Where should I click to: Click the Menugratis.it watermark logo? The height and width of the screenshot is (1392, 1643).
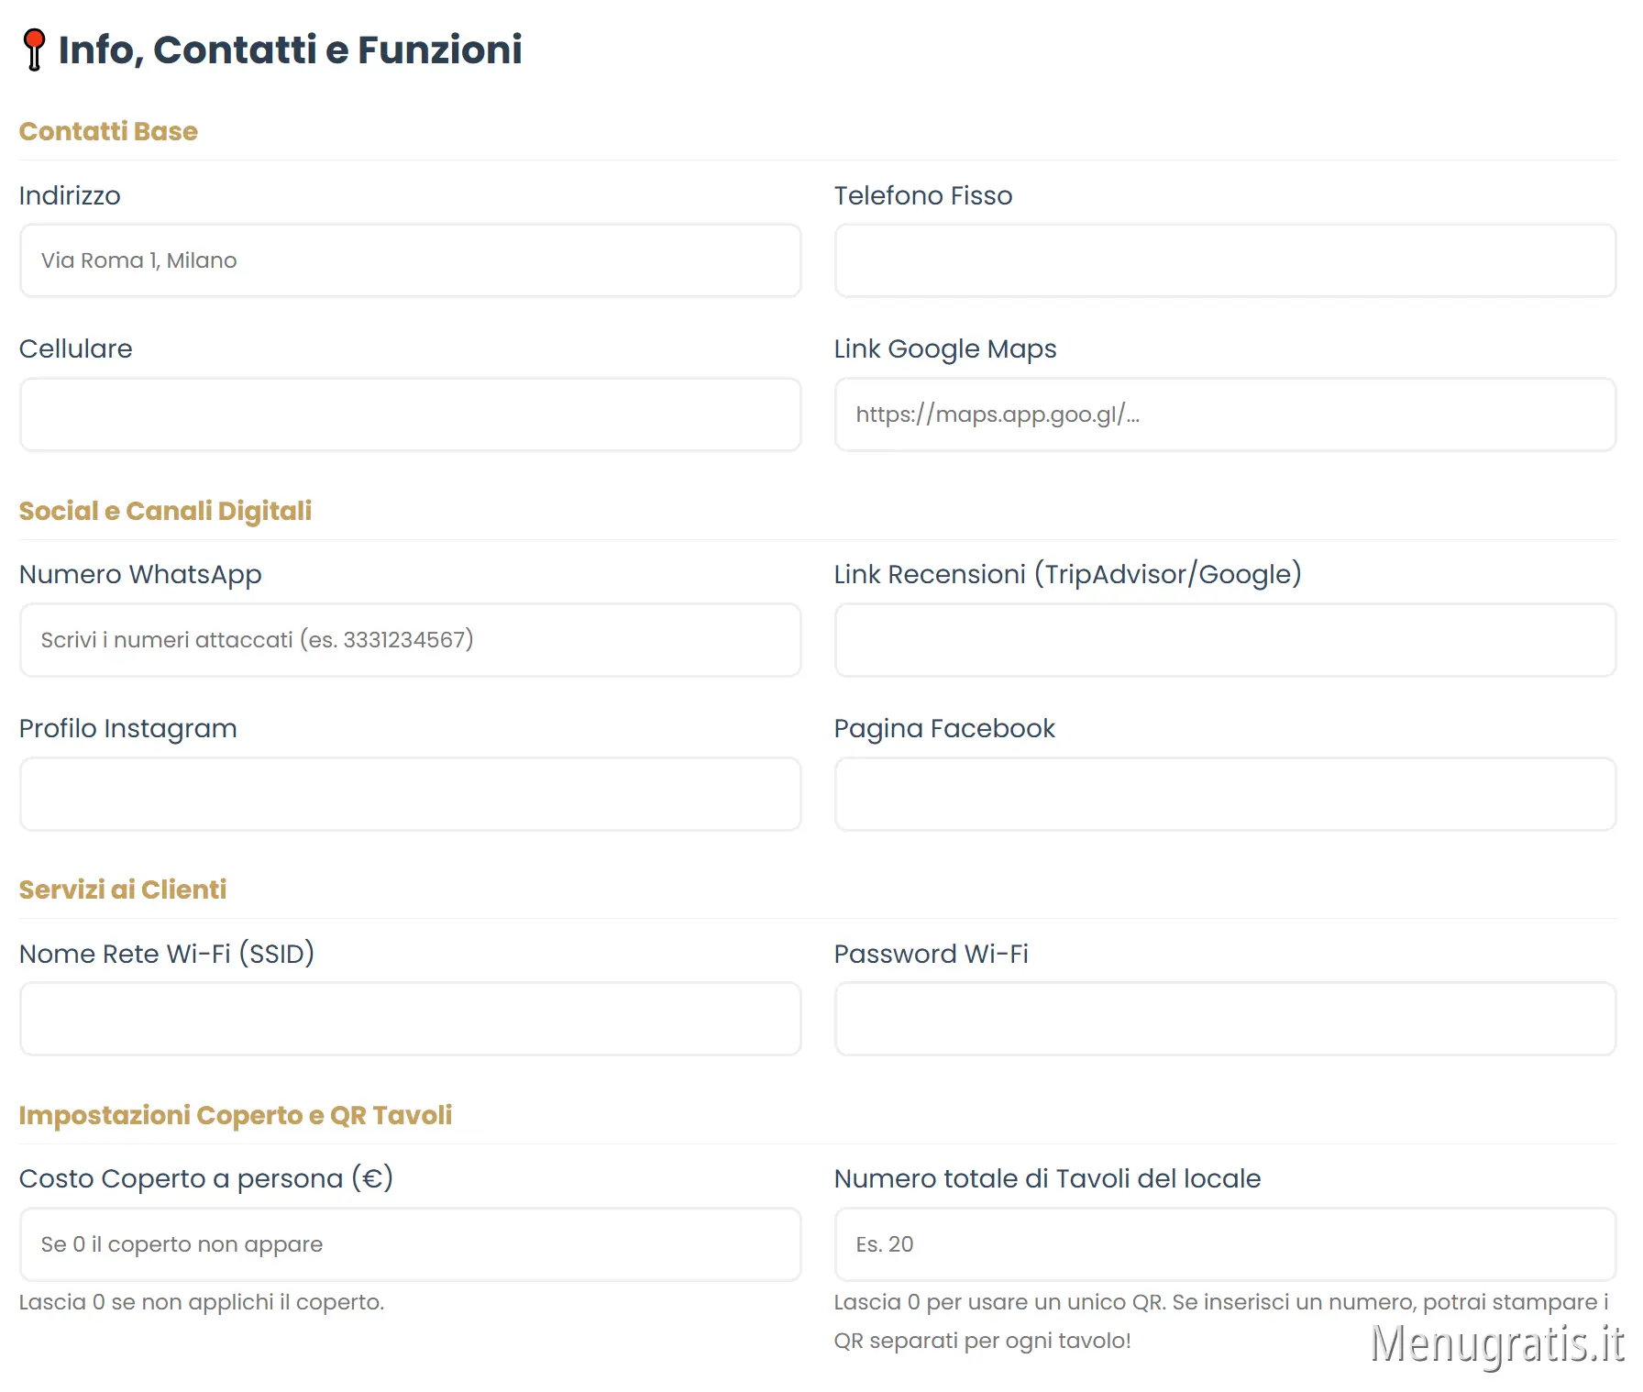[x=1496, y=1344]
